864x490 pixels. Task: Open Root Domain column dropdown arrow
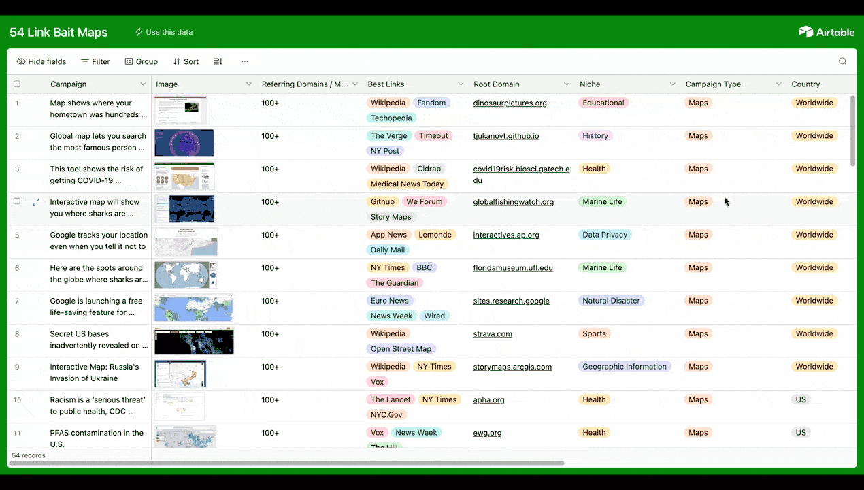[567, 84]
